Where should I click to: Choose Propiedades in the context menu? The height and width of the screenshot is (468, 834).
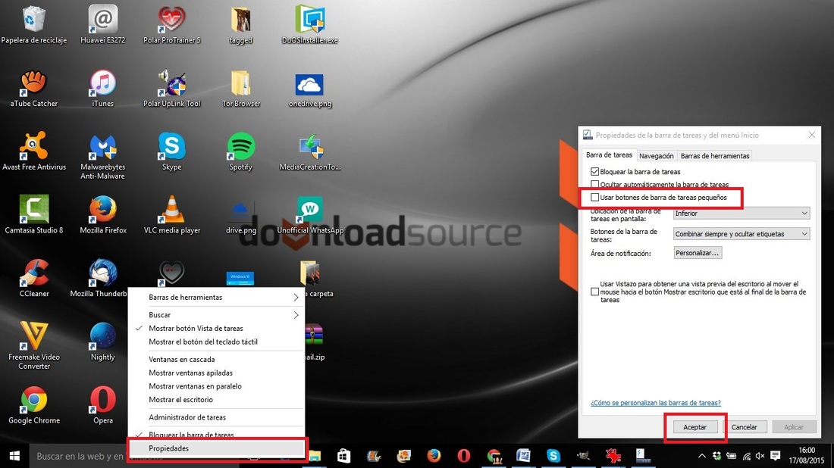point(217,448)
